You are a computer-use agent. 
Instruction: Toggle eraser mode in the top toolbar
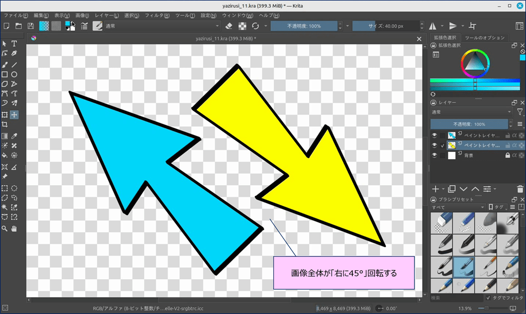tap(229, 26)
